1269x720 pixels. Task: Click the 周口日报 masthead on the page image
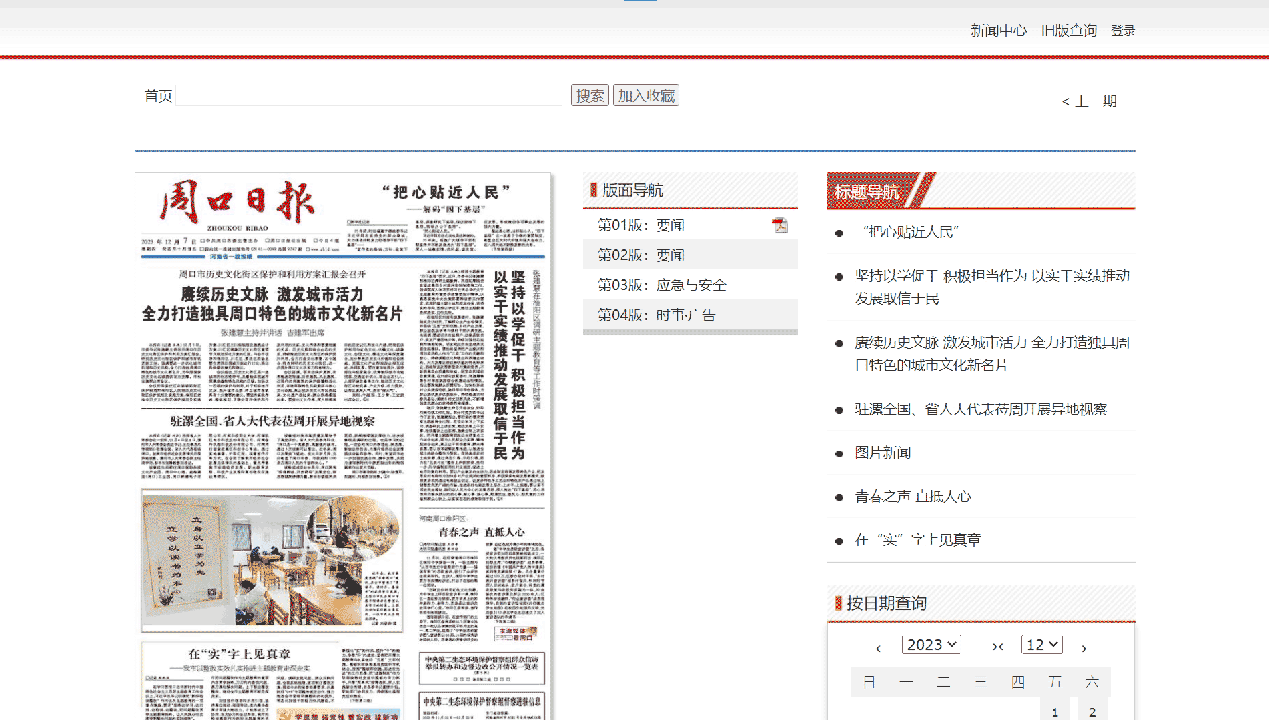point(238,202)
